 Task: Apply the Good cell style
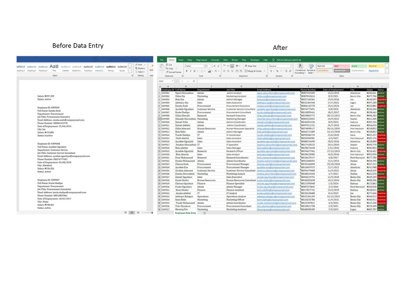[359, 66]
